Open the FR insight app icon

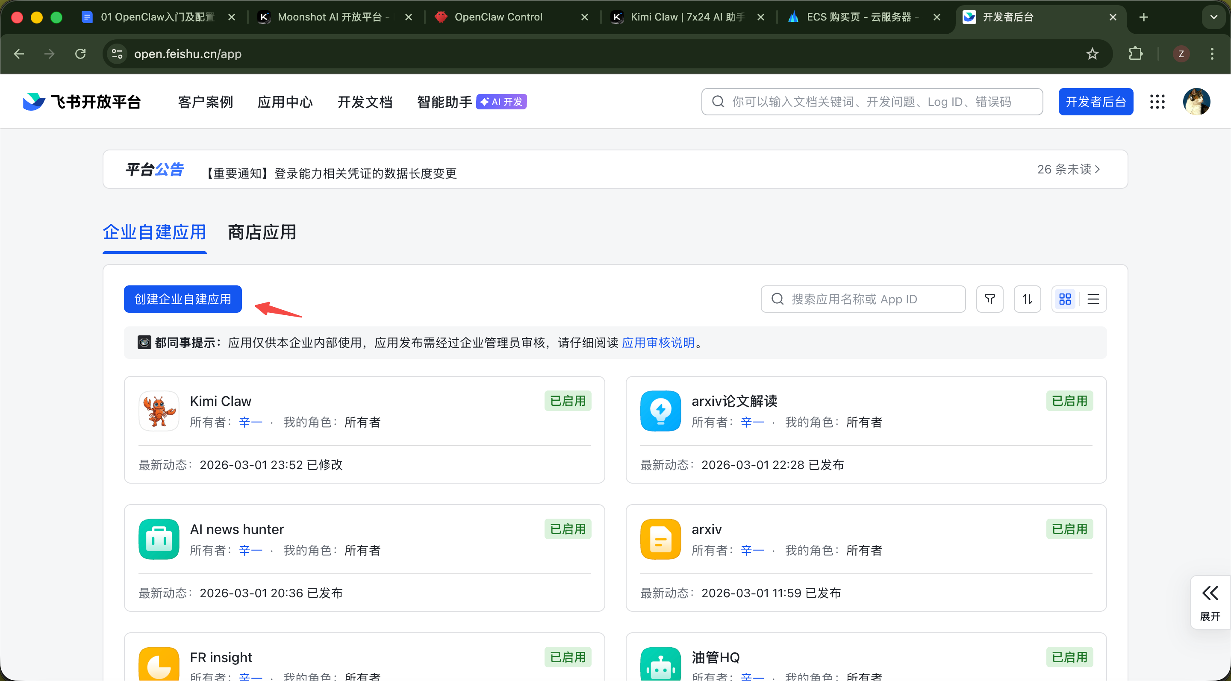pyautogui.click(x=159, y=663)
